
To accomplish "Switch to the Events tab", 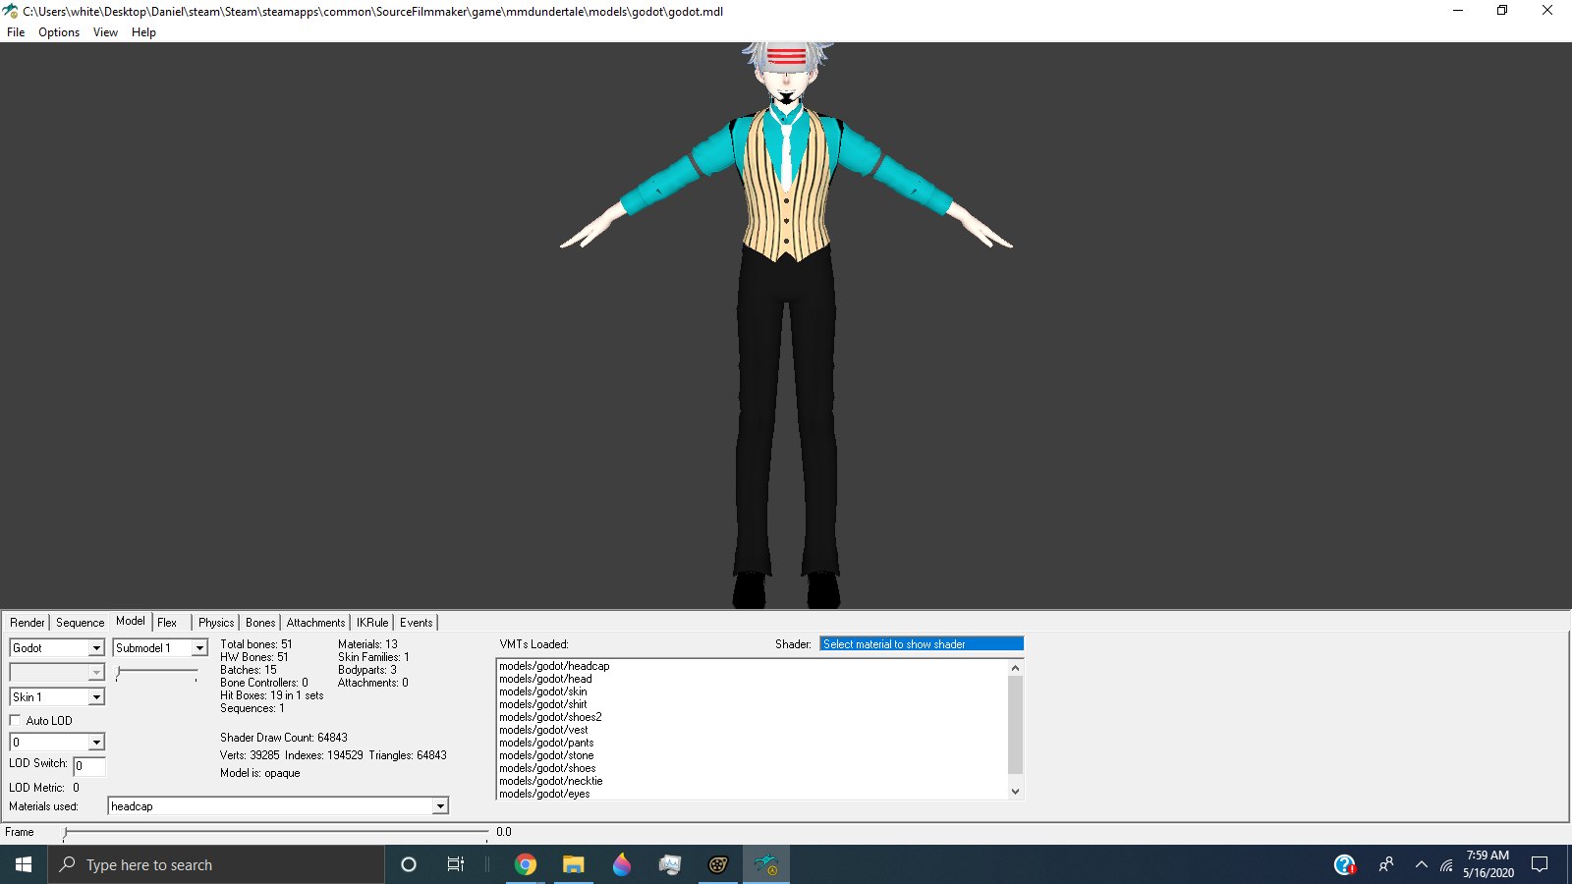I will coord(416,623).
